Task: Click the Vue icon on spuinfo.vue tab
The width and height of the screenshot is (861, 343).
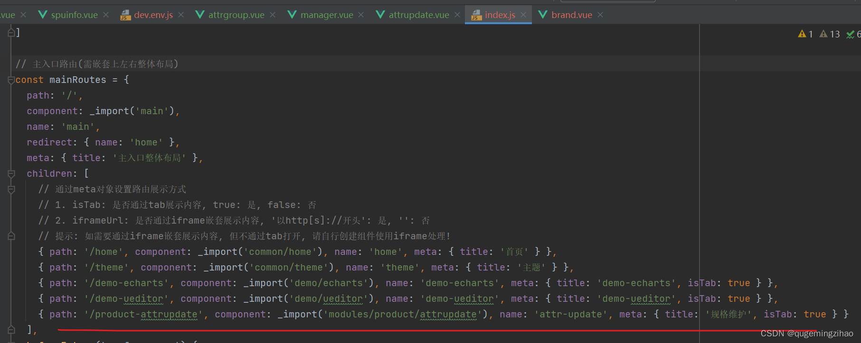Action: [43, 15]
